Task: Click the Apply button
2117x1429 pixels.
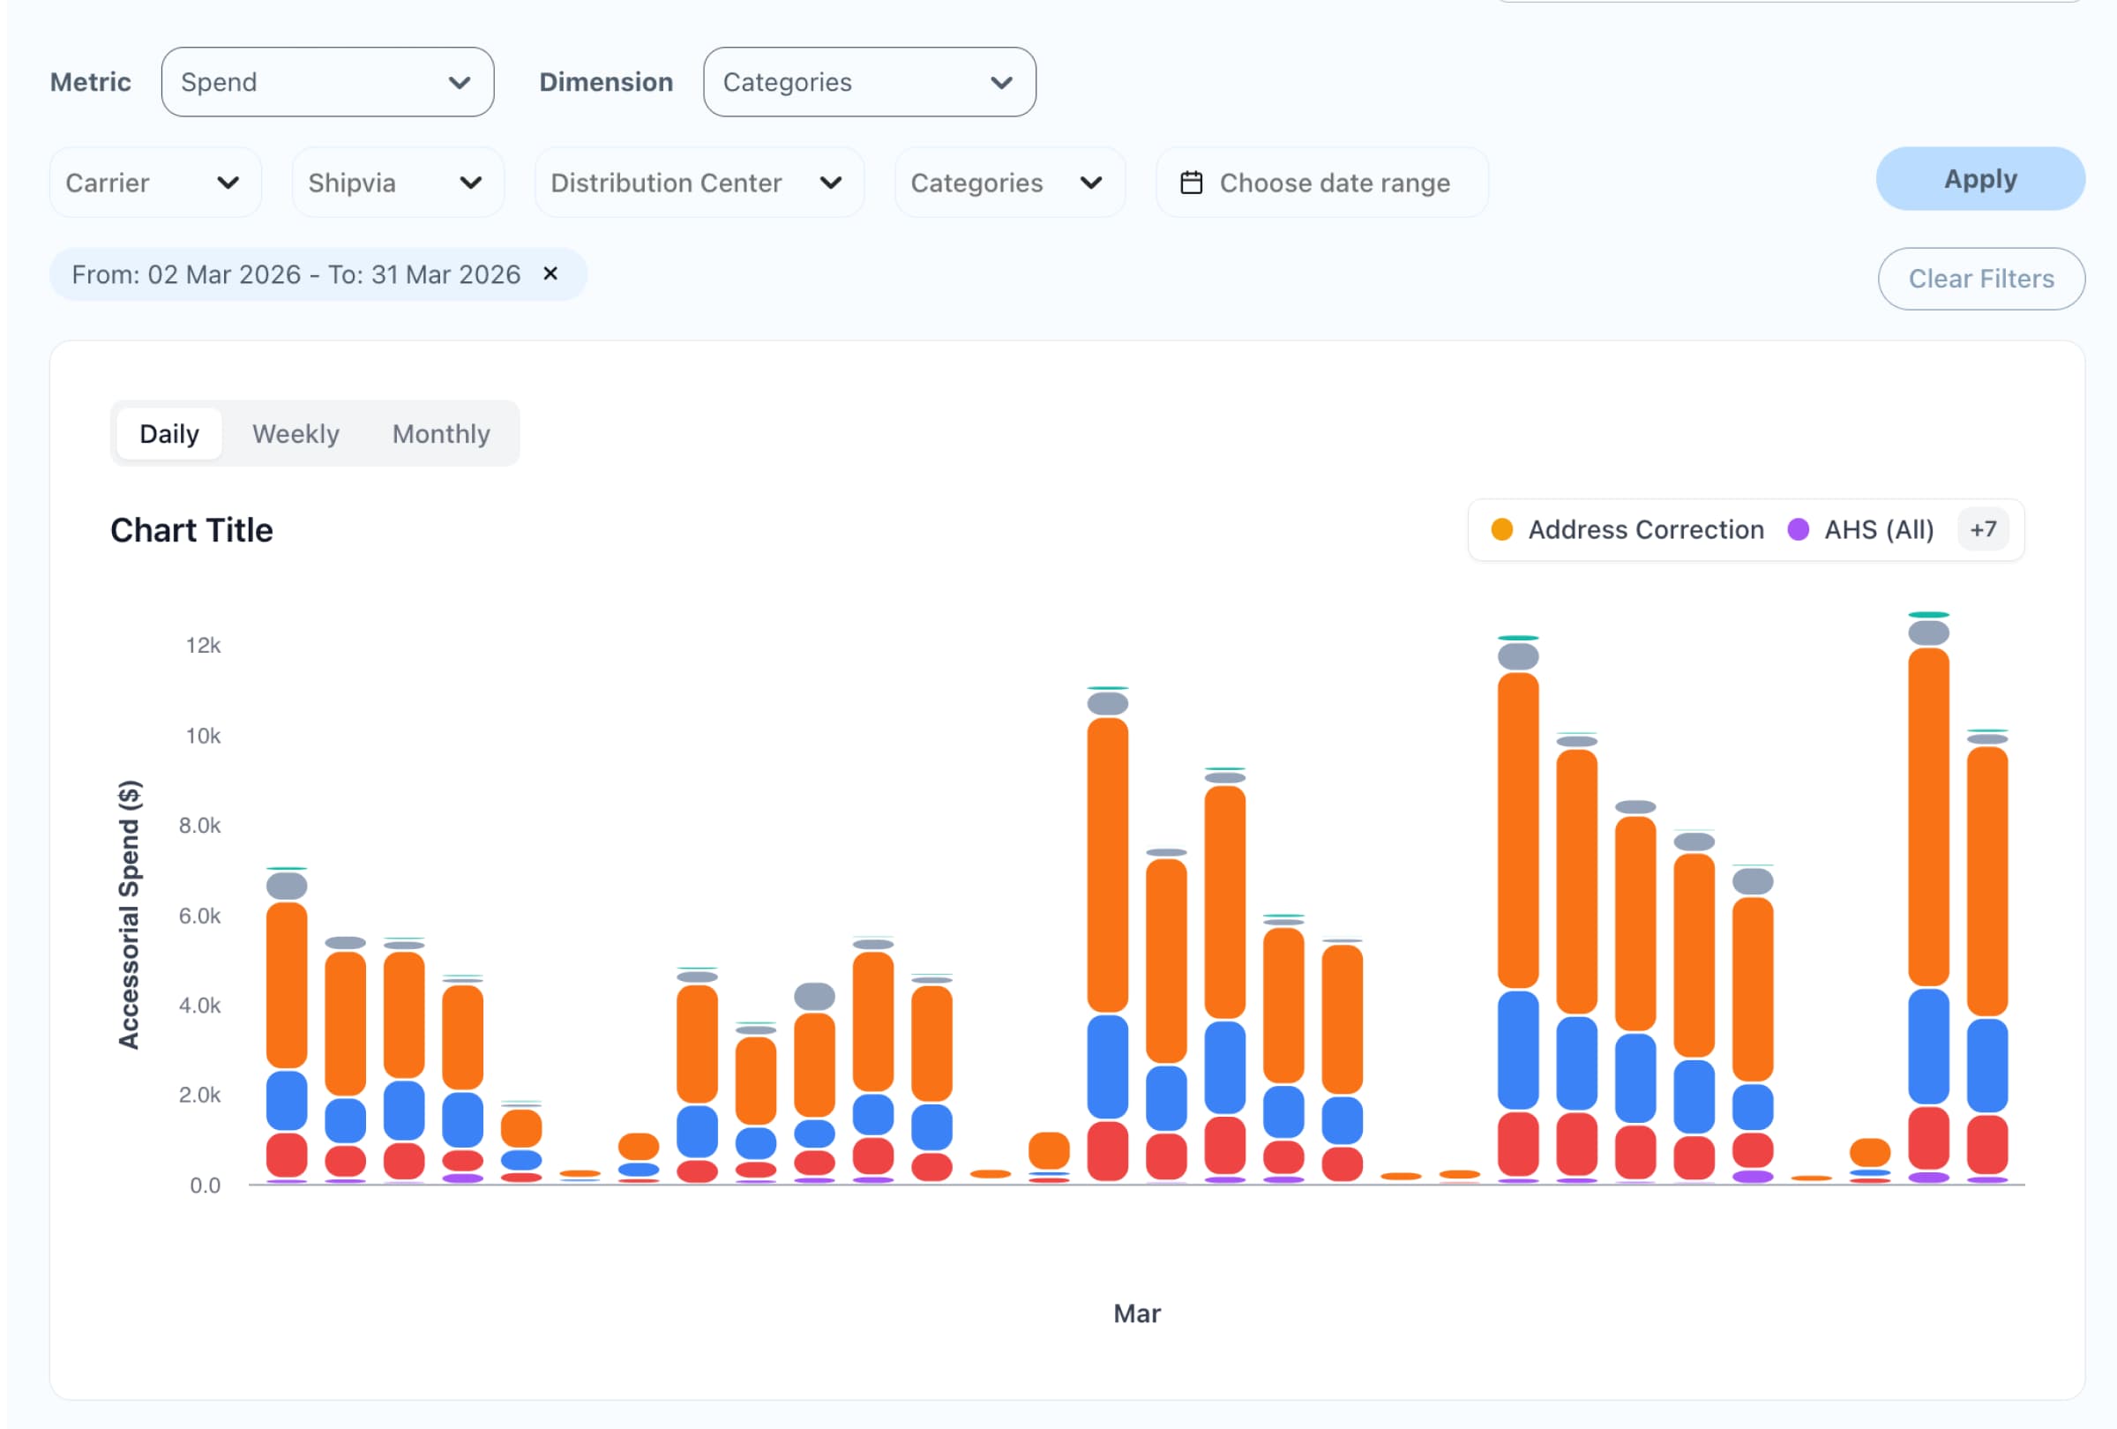Action: coord(1980,179)
